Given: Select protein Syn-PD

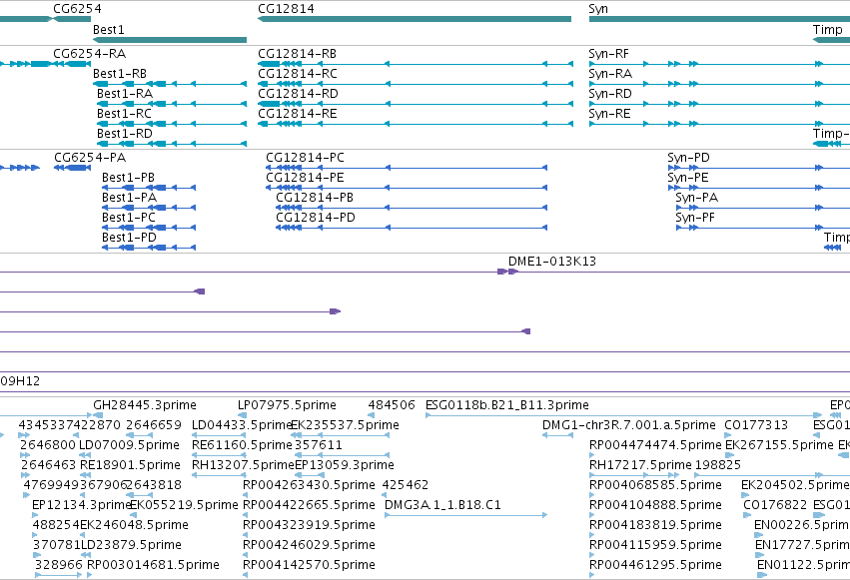Looking at the screenshot, I should [x=759, y=168].
